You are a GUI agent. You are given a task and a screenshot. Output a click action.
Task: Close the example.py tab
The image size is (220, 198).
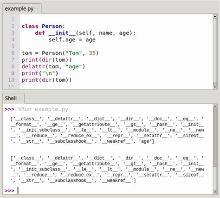37,9
